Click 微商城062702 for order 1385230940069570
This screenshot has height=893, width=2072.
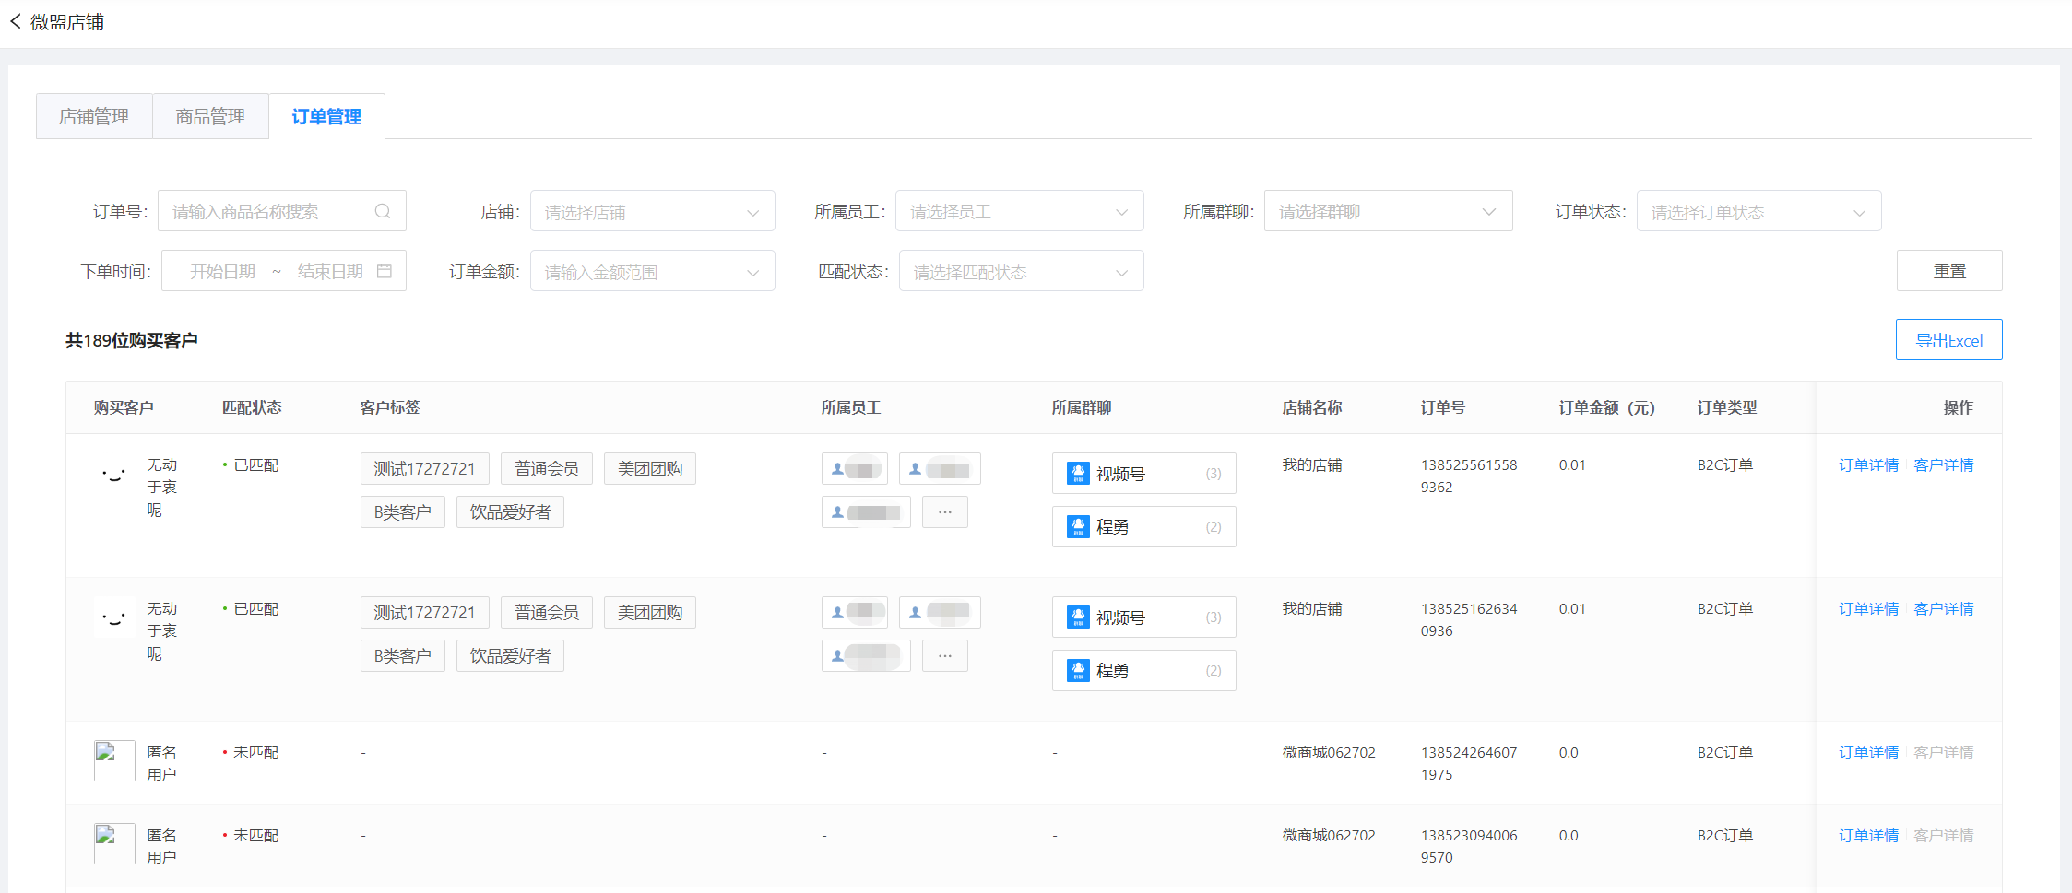click(x=1329, y=836)
